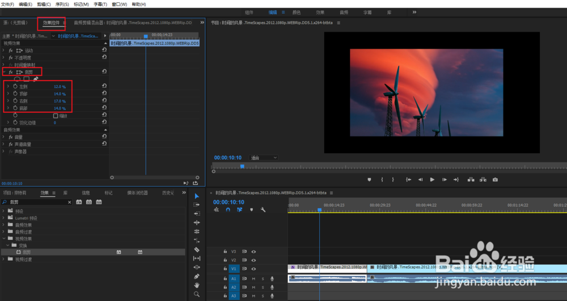This screenshot has height=301, width=567.
Task: Choose the Zoom magnifier tool
Action: tap(197, 294)
